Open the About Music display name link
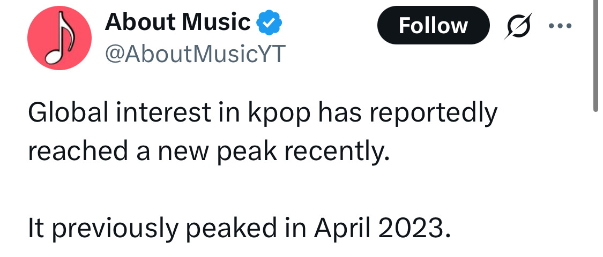Screen dimensions: 603x257 point(177,22)
